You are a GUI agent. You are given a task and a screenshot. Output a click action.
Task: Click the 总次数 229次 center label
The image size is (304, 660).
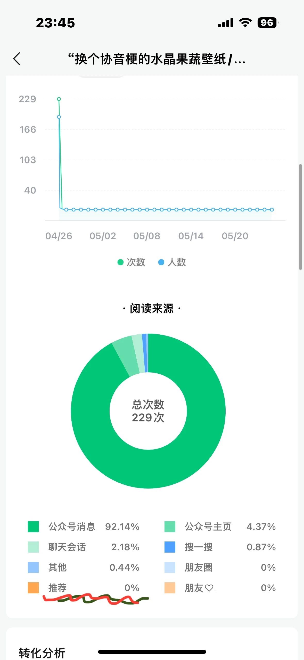click(x=148, y=411)
